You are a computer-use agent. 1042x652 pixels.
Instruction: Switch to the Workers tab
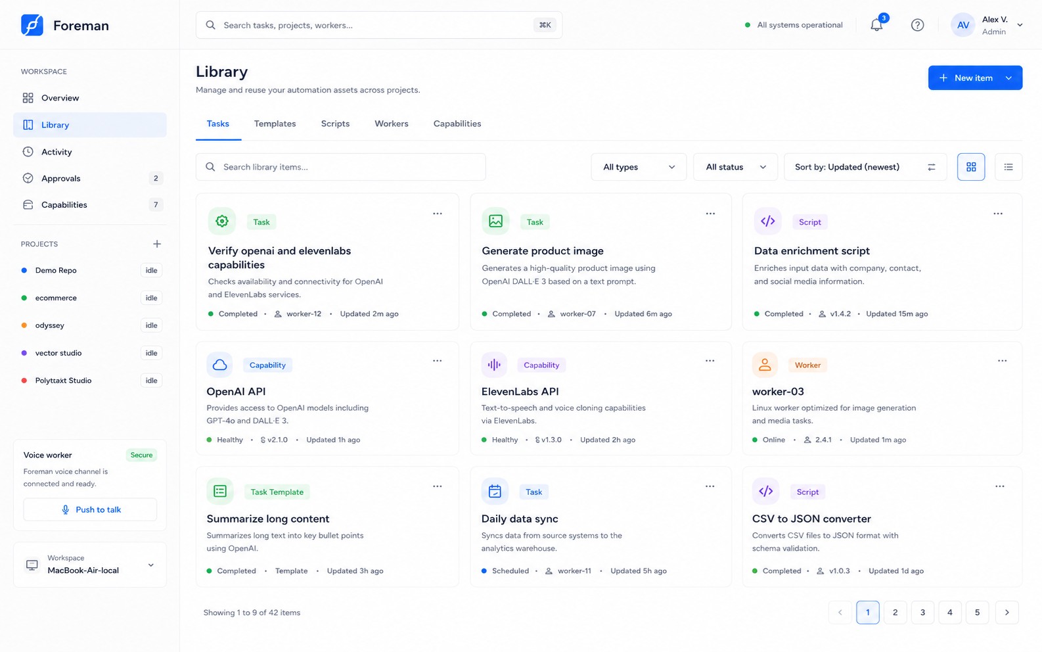(391, 124)
